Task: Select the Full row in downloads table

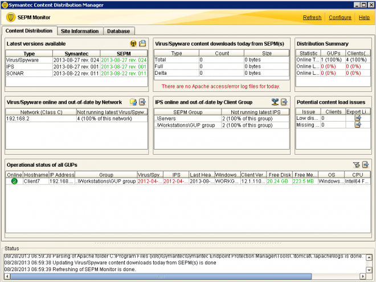Action: tap(222, 66)
